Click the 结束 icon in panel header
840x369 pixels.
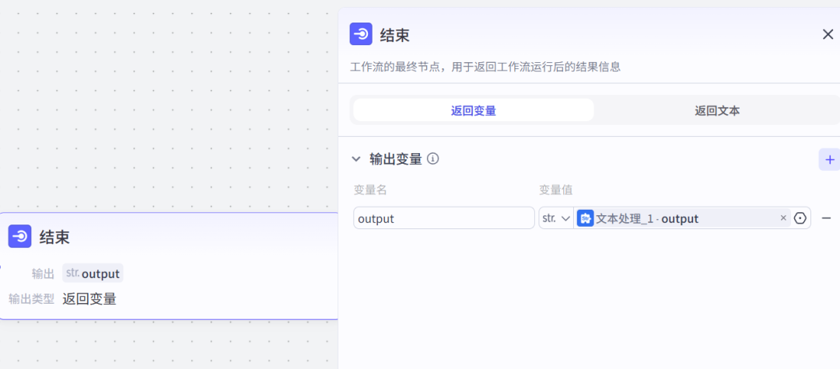361,34
